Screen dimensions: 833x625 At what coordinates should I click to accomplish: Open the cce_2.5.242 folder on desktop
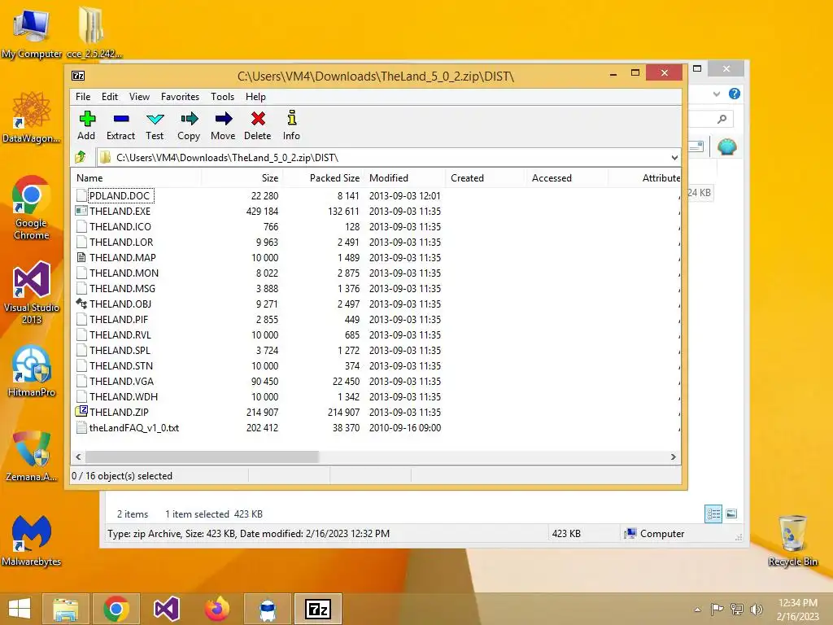pyautogui.click(x=94, y=33)
